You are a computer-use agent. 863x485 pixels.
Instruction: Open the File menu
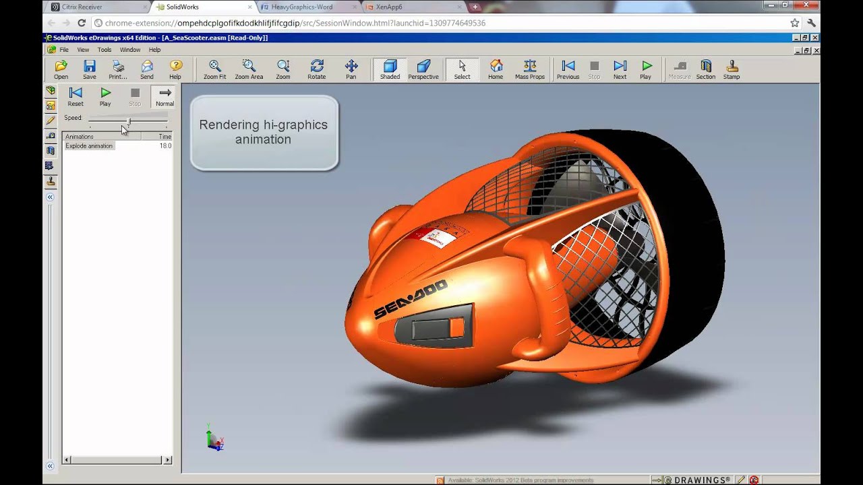point(64,50)
